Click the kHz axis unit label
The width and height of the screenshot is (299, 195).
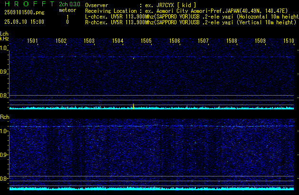[4, 39]
